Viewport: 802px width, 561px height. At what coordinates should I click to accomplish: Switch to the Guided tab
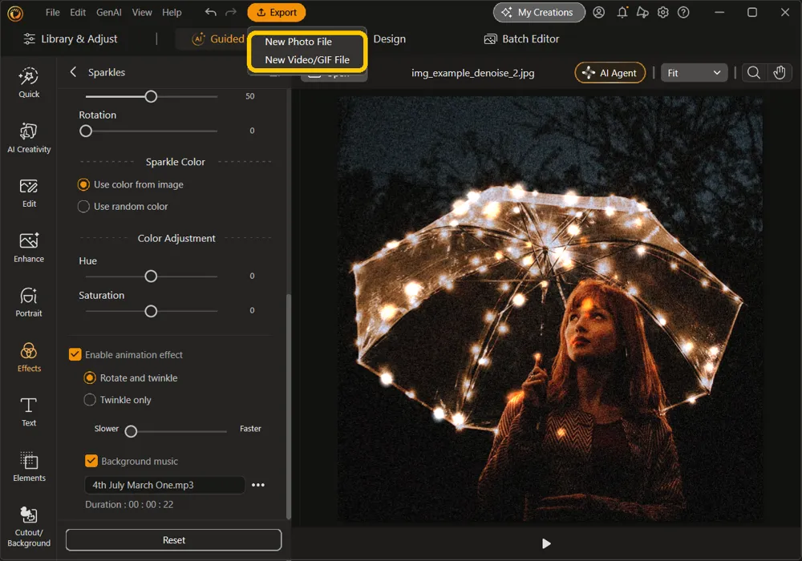pos(218,38)
